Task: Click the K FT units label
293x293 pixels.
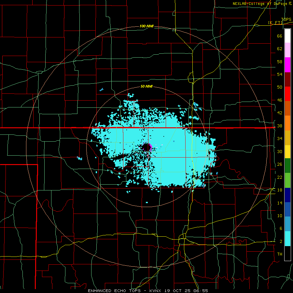Action: point(275,22)
